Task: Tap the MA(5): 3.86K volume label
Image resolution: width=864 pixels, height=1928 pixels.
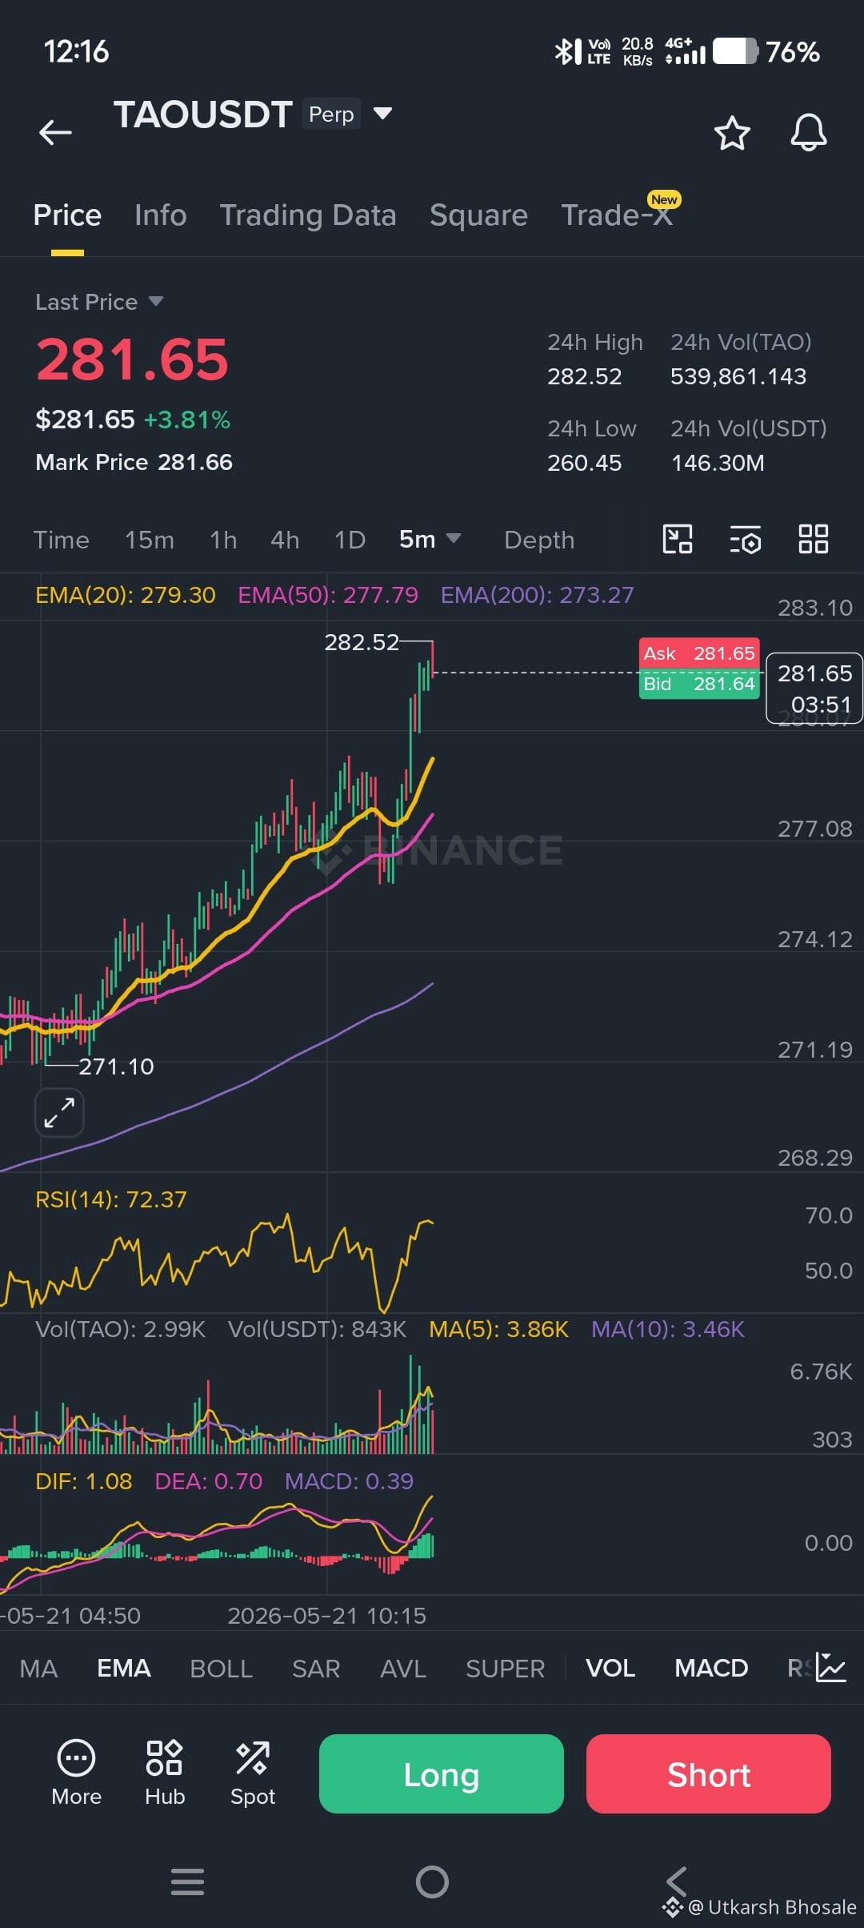Action: pyautogui.click(x=498, y=1329)
